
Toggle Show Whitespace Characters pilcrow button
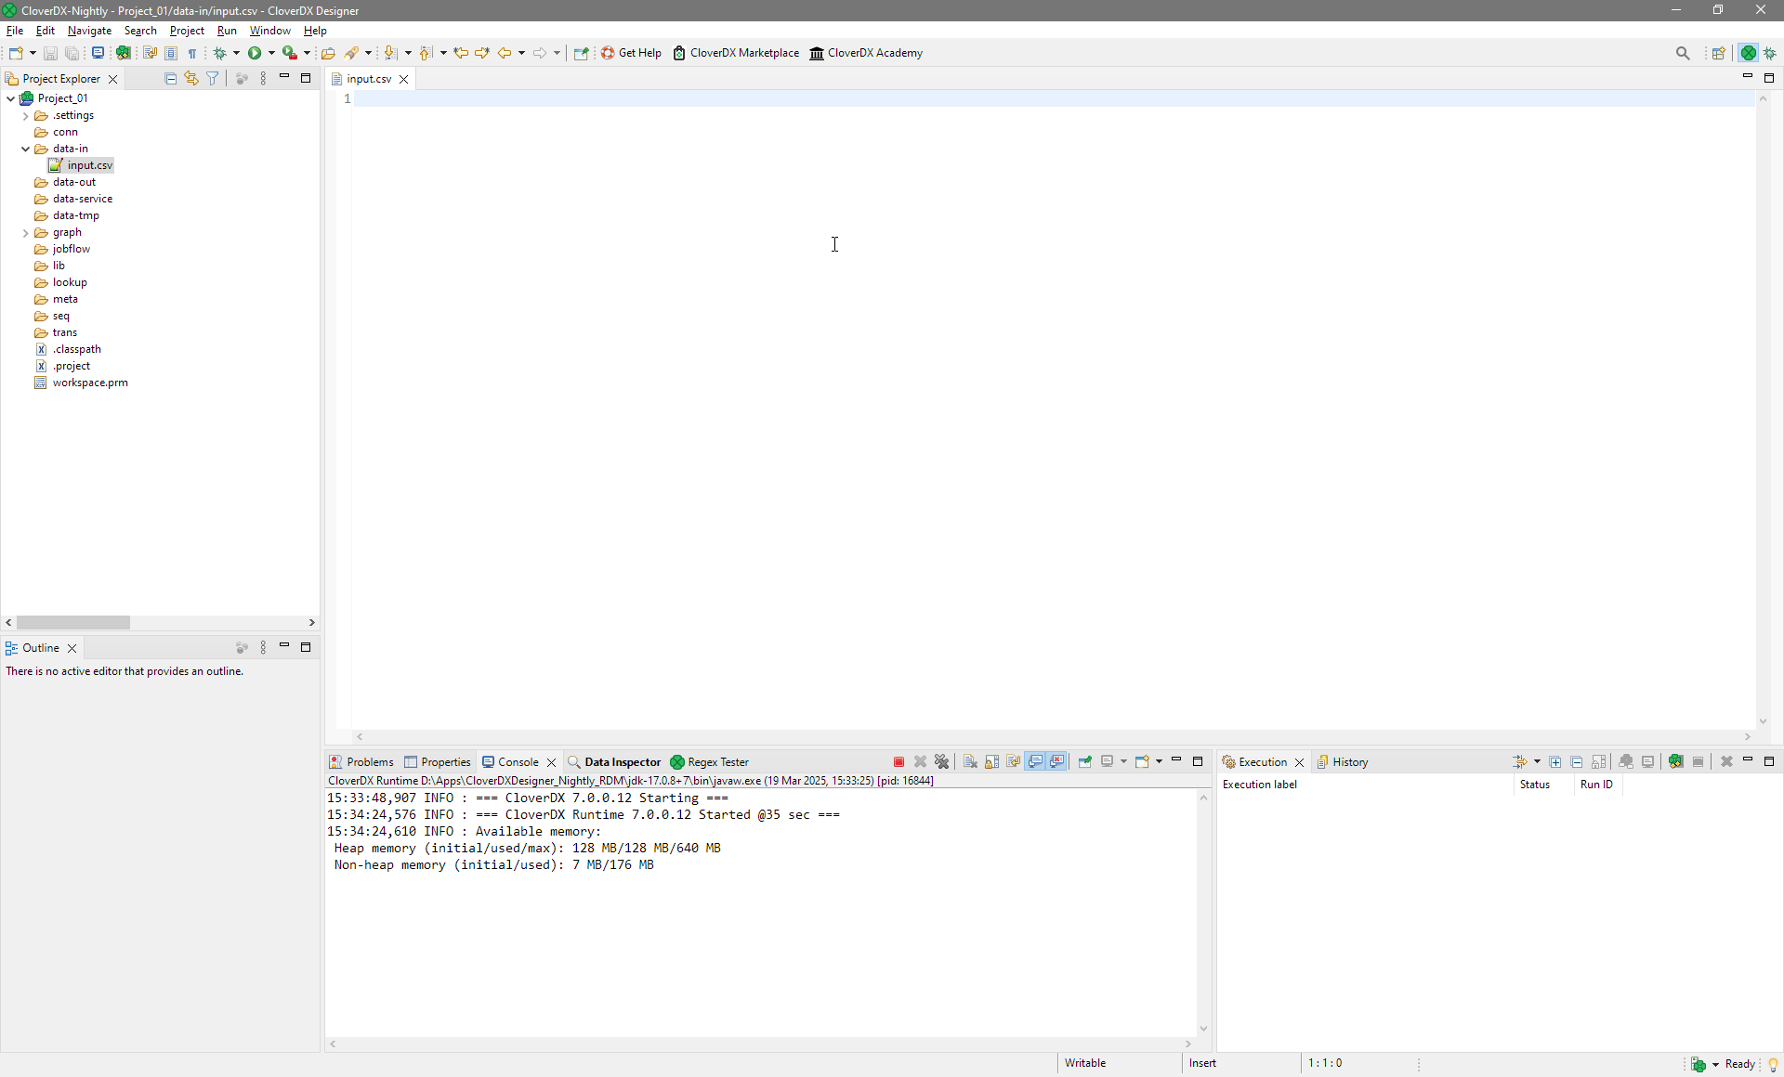pyautogui.click(x=192, y=53)
